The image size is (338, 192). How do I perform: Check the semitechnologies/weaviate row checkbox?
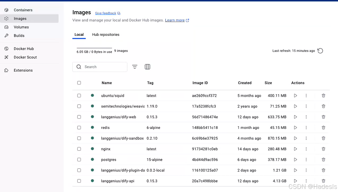coord(79,106)
